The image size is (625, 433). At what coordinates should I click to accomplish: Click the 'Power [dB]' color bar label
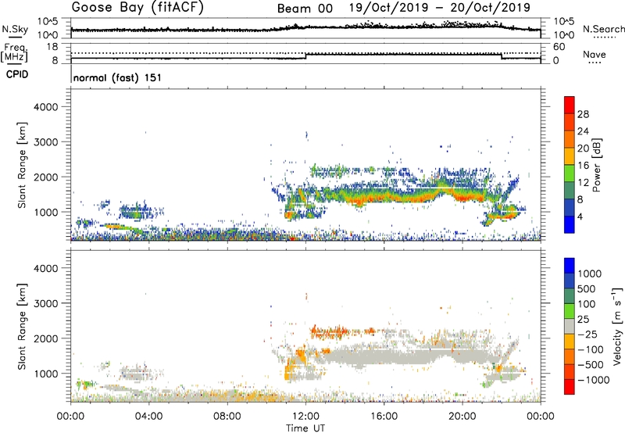(596, 165)
